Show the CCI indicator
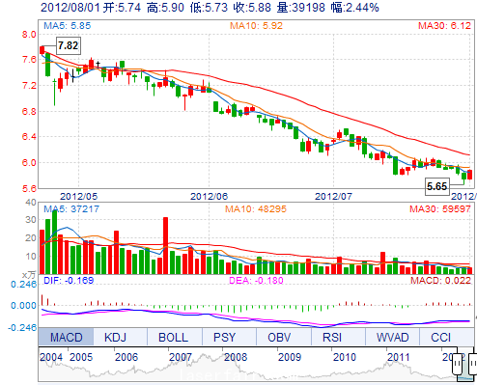 [x=441, y=337]
